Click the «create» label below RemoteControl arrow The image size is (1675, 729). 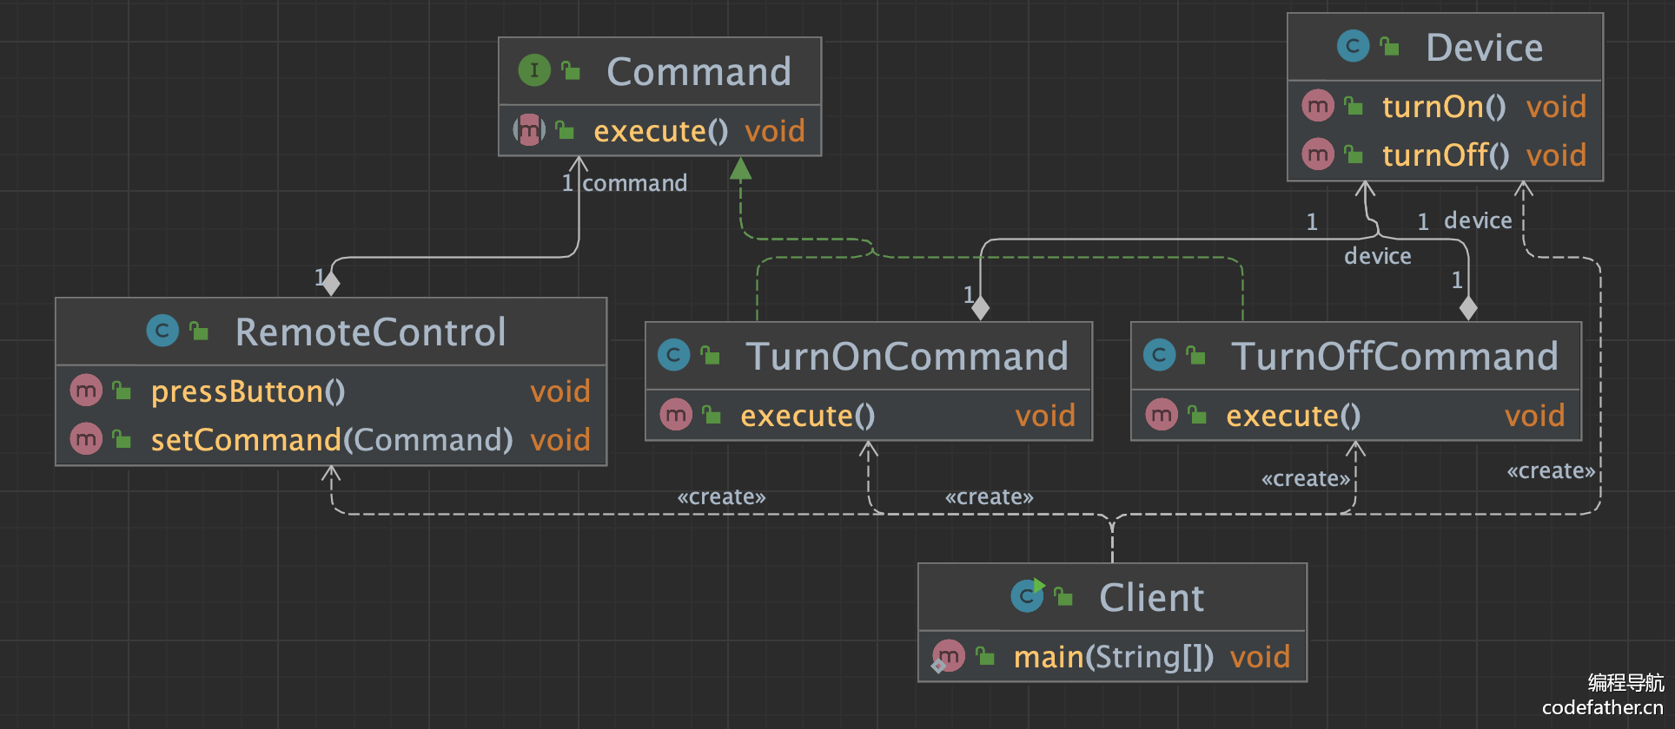click(x=721, y=496)
